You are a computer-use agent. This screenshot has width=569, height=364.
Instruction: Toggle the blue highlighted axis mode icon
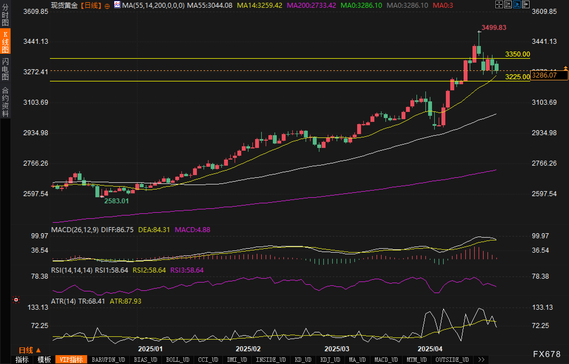(x=517, y=4)
